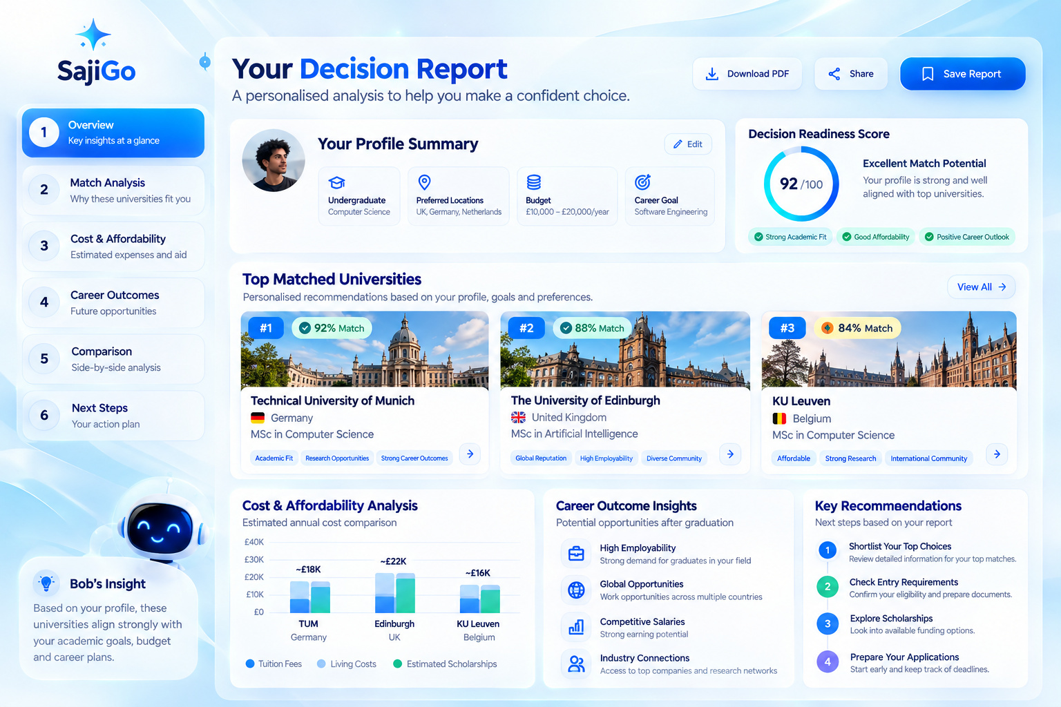This screenshot has height=707, width=1061.
Task: Click the KU Leuven cost bar
Action: (x=479, y=599)
